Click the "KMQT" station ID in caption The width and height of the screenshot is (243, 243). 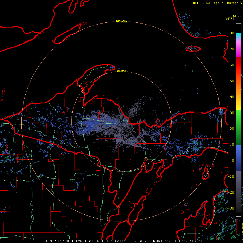tap(158, 241)
